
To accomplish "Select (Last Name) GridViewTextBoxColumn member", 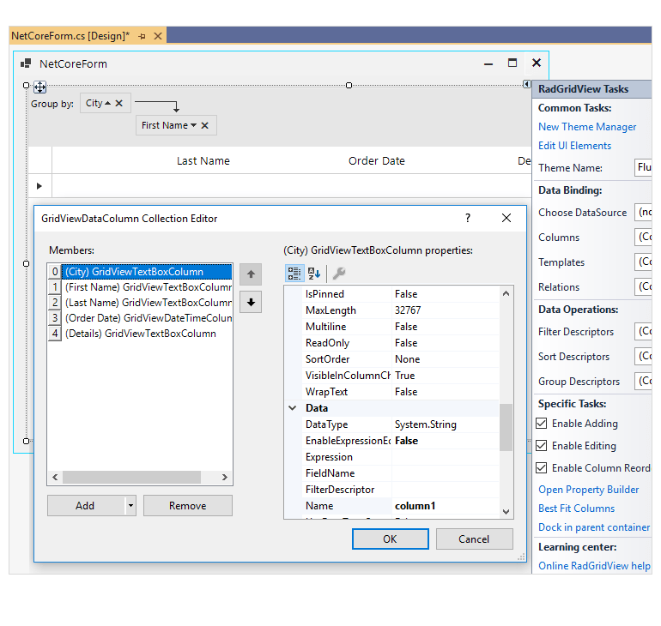I will point(147,303).
